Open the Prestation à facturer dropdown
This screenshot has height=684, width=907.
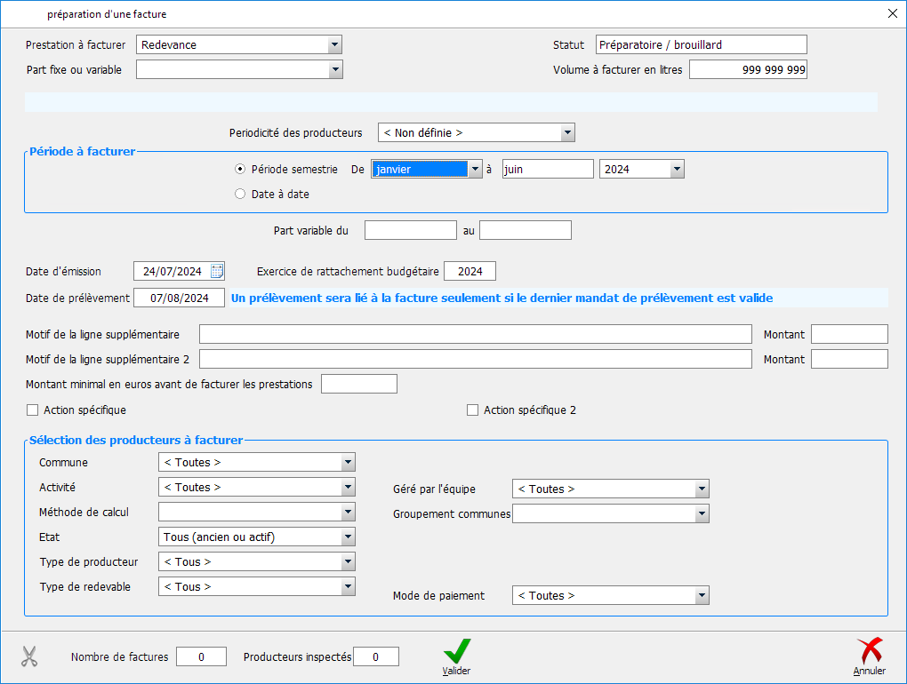pyautogui.click(x=334, y=44)
